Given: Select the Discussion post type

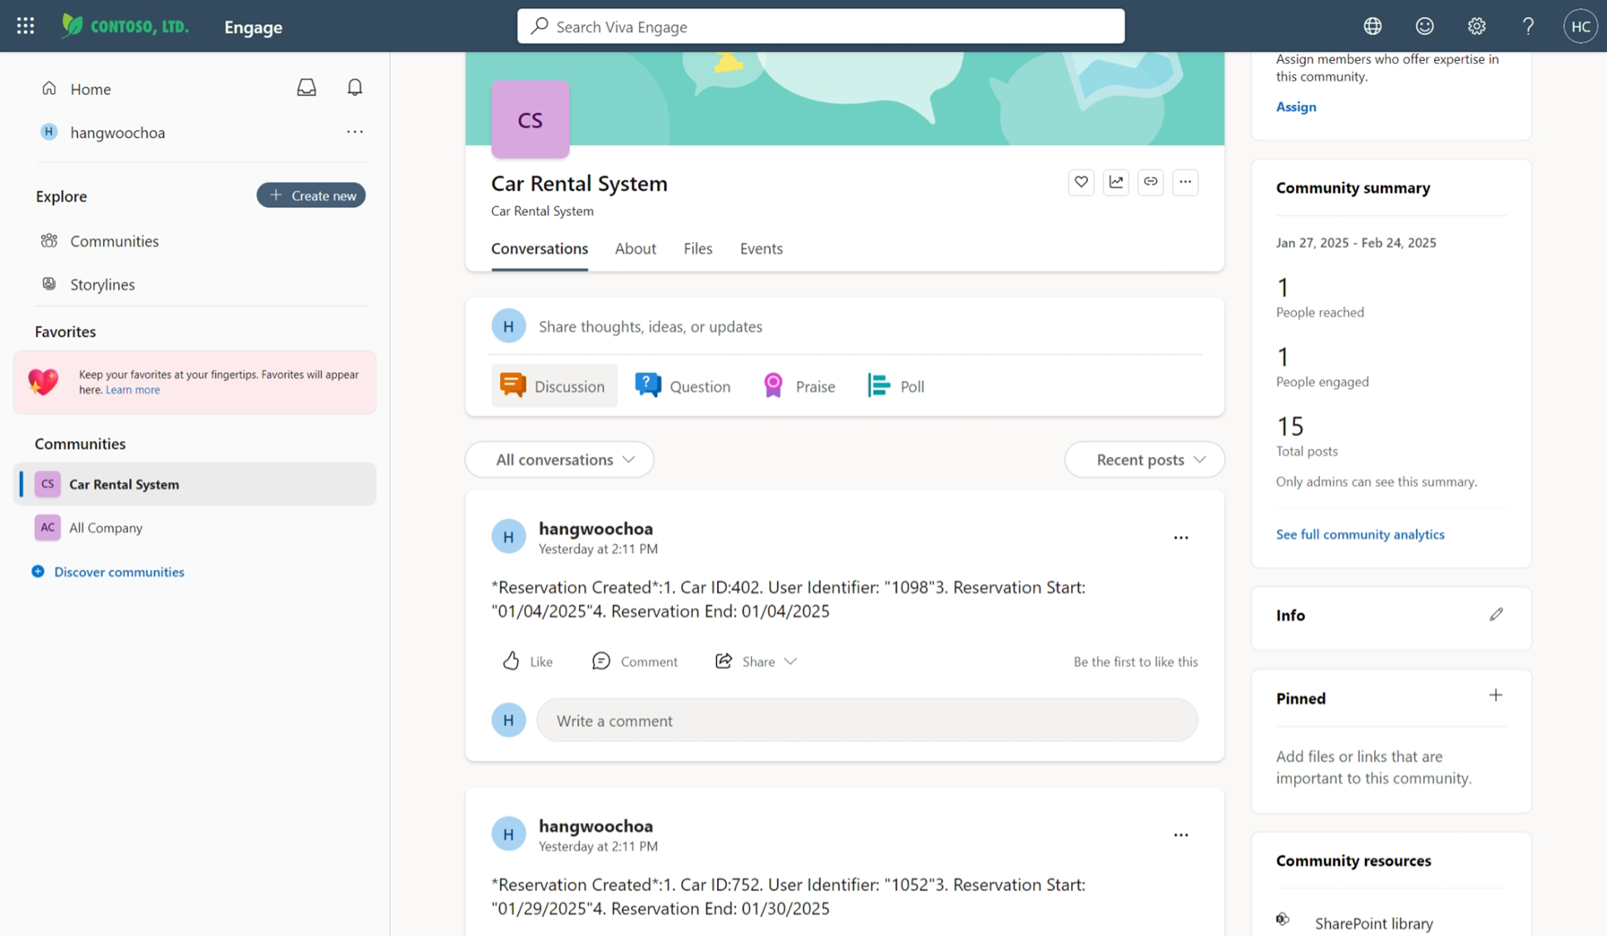Looking at the screenshot, I should (554, 385).
